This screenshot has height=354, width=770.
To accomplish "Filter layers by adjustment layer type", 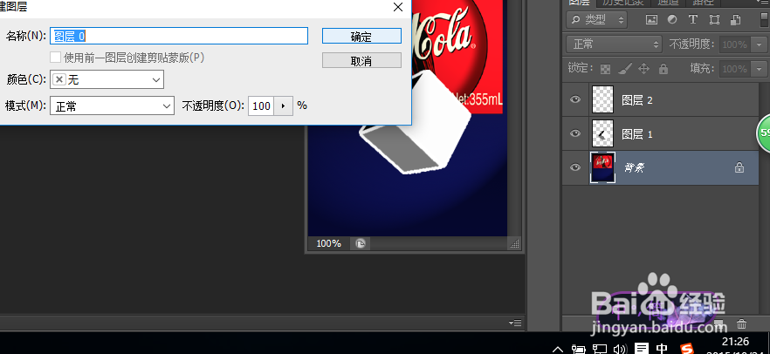I will (x=672, y=19).
